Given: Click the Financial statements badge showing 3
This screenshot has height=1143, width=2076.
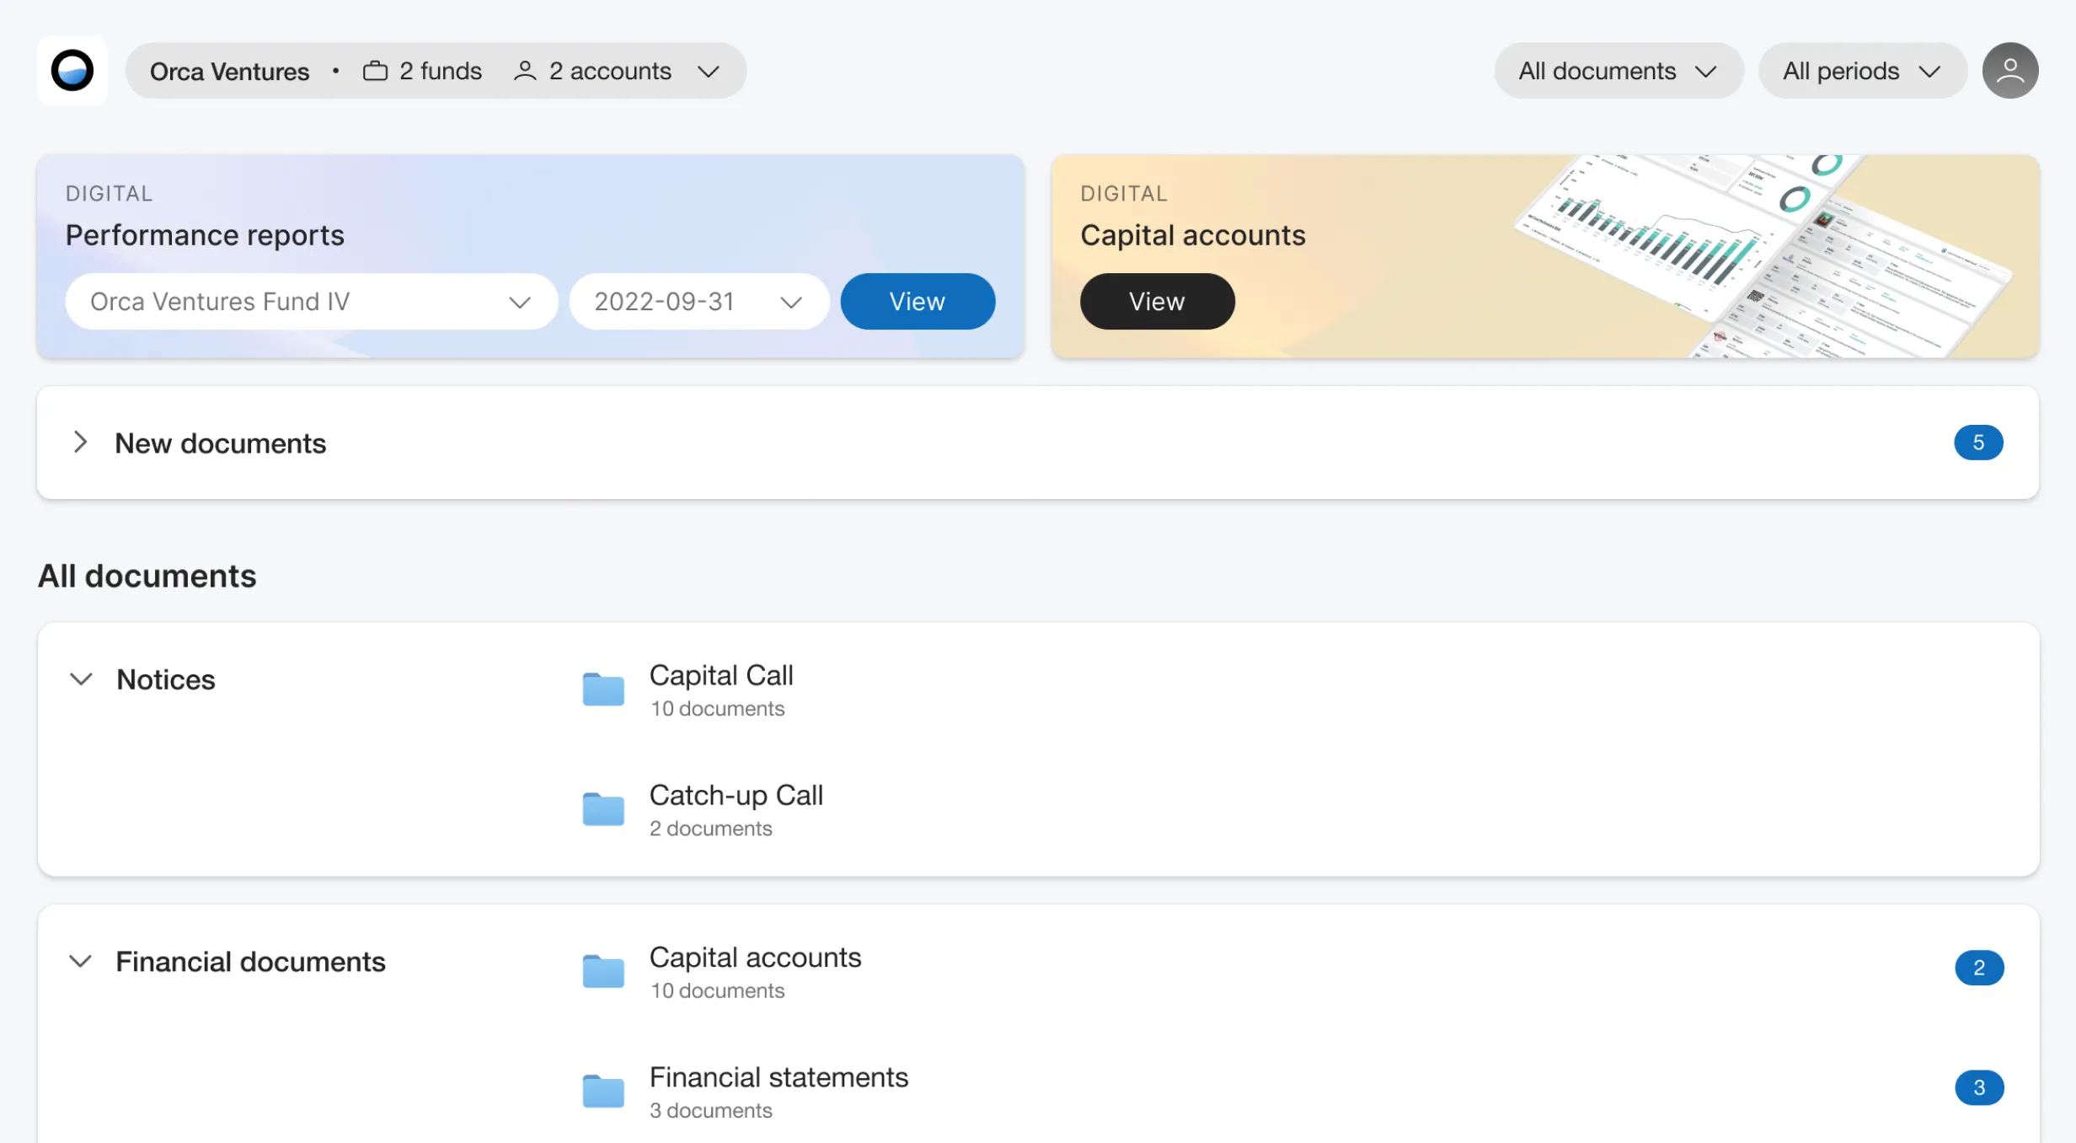Looking at the screenshot, I should coord(1978,1087).
